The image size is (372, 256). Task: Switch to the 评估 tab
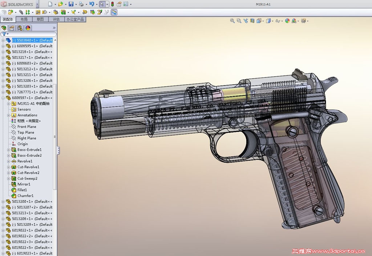click(x=56, y=19)
